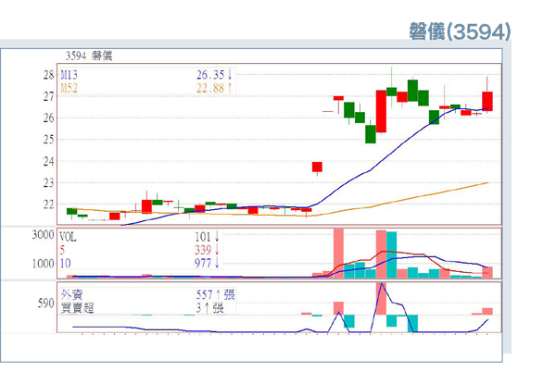Viewport: 556px width, 384px height.
Task: Click the tall red candlestick below 27
Action: tap(381, 111)
